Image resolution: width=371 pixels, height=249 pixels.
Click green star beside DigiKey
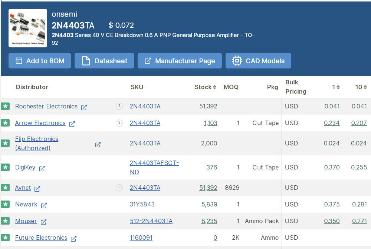(x=6, y=167)
